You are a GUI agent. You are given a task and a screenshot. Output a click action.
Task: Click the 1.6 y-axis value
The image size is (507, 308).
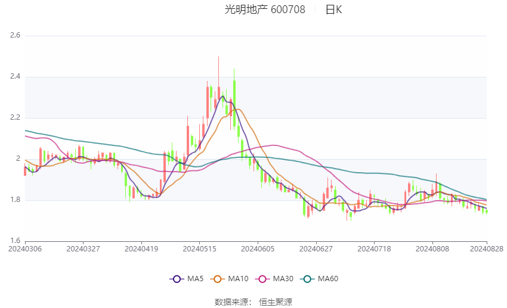coord(15,241)
